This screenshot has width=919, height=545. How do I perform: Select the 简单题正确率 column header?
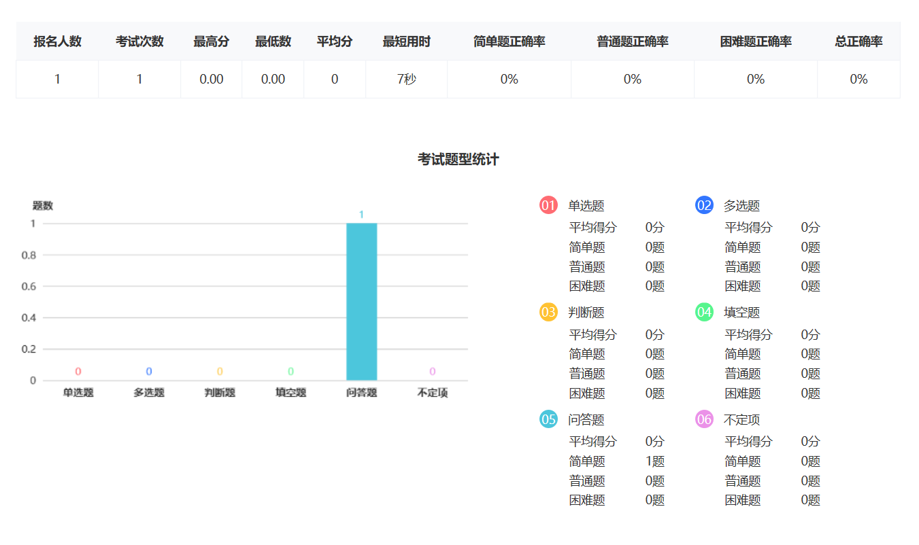pos(509,41)
